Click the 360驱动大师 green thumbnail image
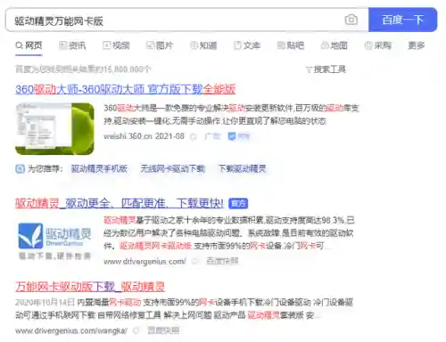The height and width of the screenshot is (342, 446). [x=54, y=128]
